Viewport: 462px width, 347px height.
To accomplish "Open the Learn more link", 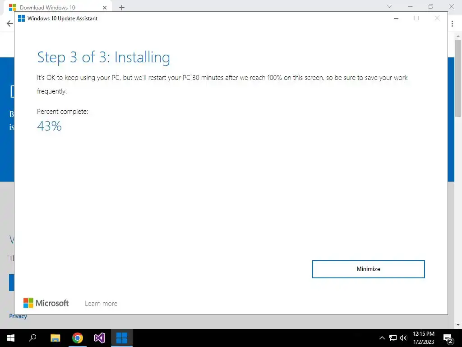I will point(101,304).
